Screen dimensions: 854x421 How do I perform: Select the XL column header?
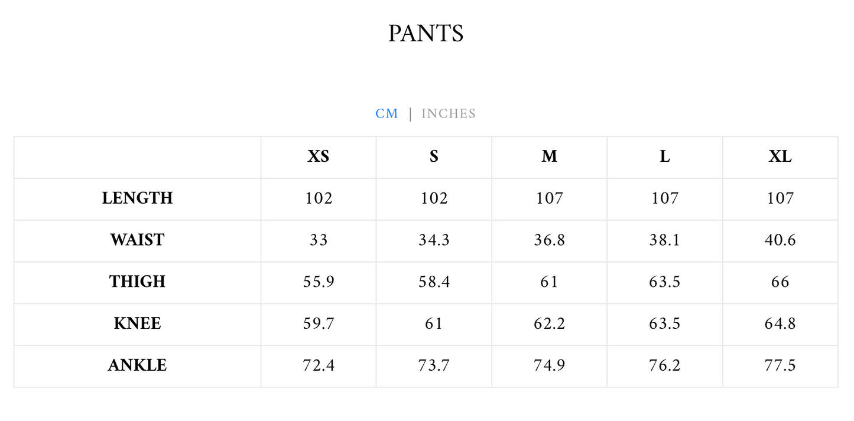[780, 156]
